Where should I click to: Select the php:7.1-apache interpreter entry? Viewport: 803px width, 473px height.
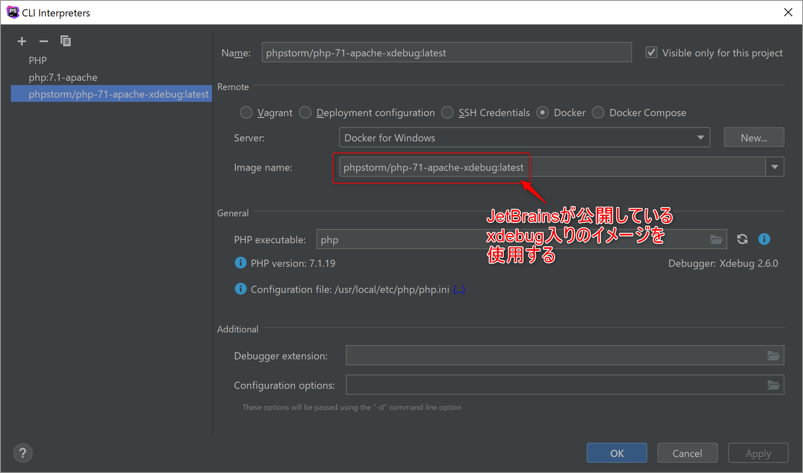click(x=63, y=77)
